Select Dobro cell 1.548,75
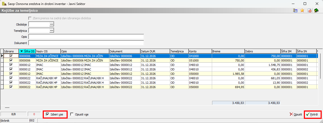 pyautogui.click(x=262, y=65)
